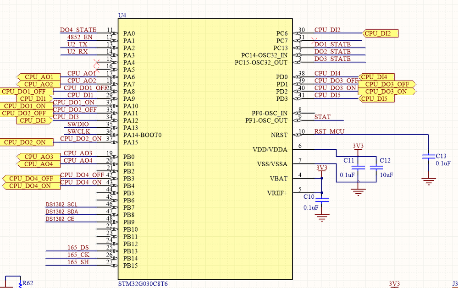Select the yellow CPU_DO3_ON port
458x288 pixels.
(387, 92)
